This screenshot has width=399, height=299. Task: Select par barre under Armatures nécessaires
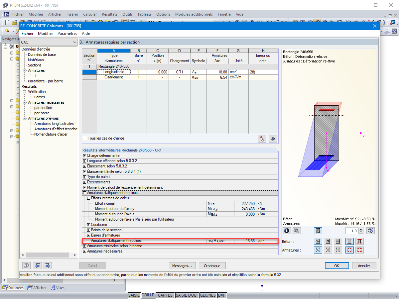click(x=42, y=113)
